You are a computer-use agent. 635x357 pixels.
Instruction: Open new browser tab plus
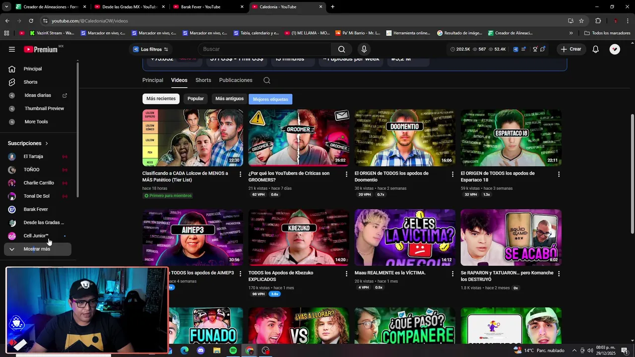[x=332, y=7]
